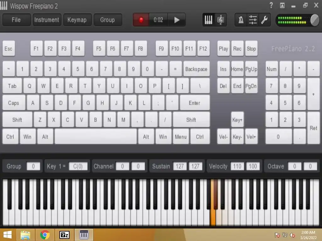Screen dimensions: 322x241
Task: Open the Instrument menu
Action: 47,20
